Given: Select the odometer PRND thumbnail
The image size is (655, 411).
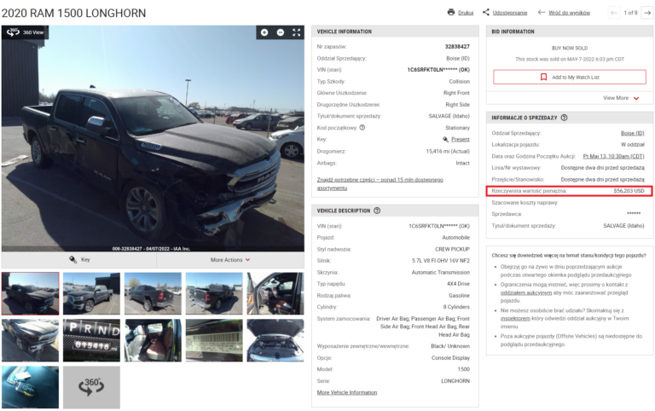Looking at the screenshot, I should pos(91,340).
